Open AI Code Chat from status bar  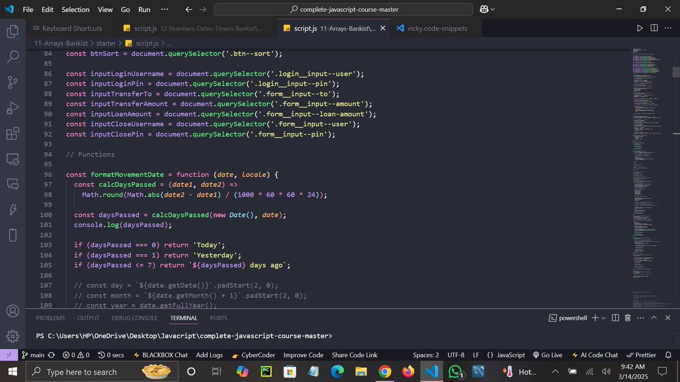point(595,355)
